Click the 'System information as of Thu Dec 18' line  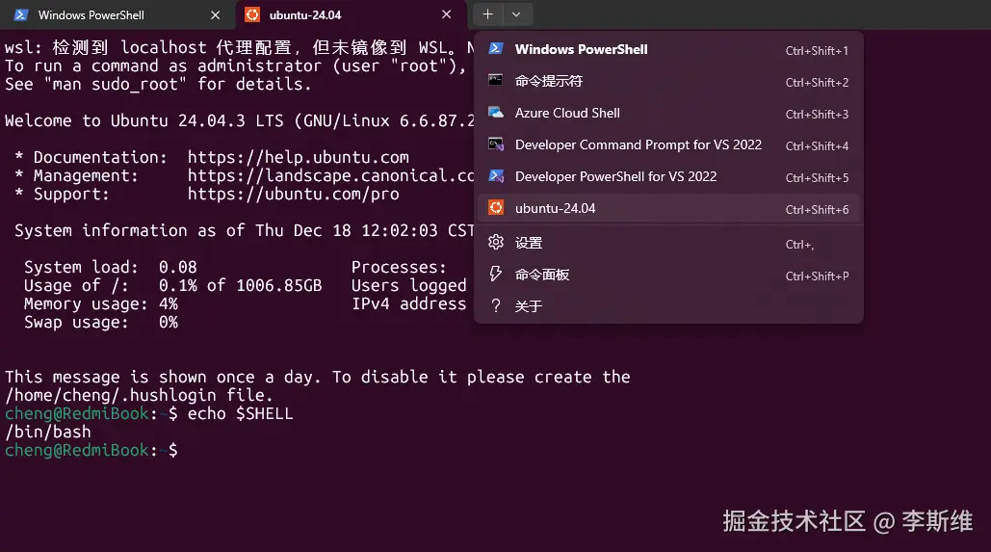click(x=244, y=230)
